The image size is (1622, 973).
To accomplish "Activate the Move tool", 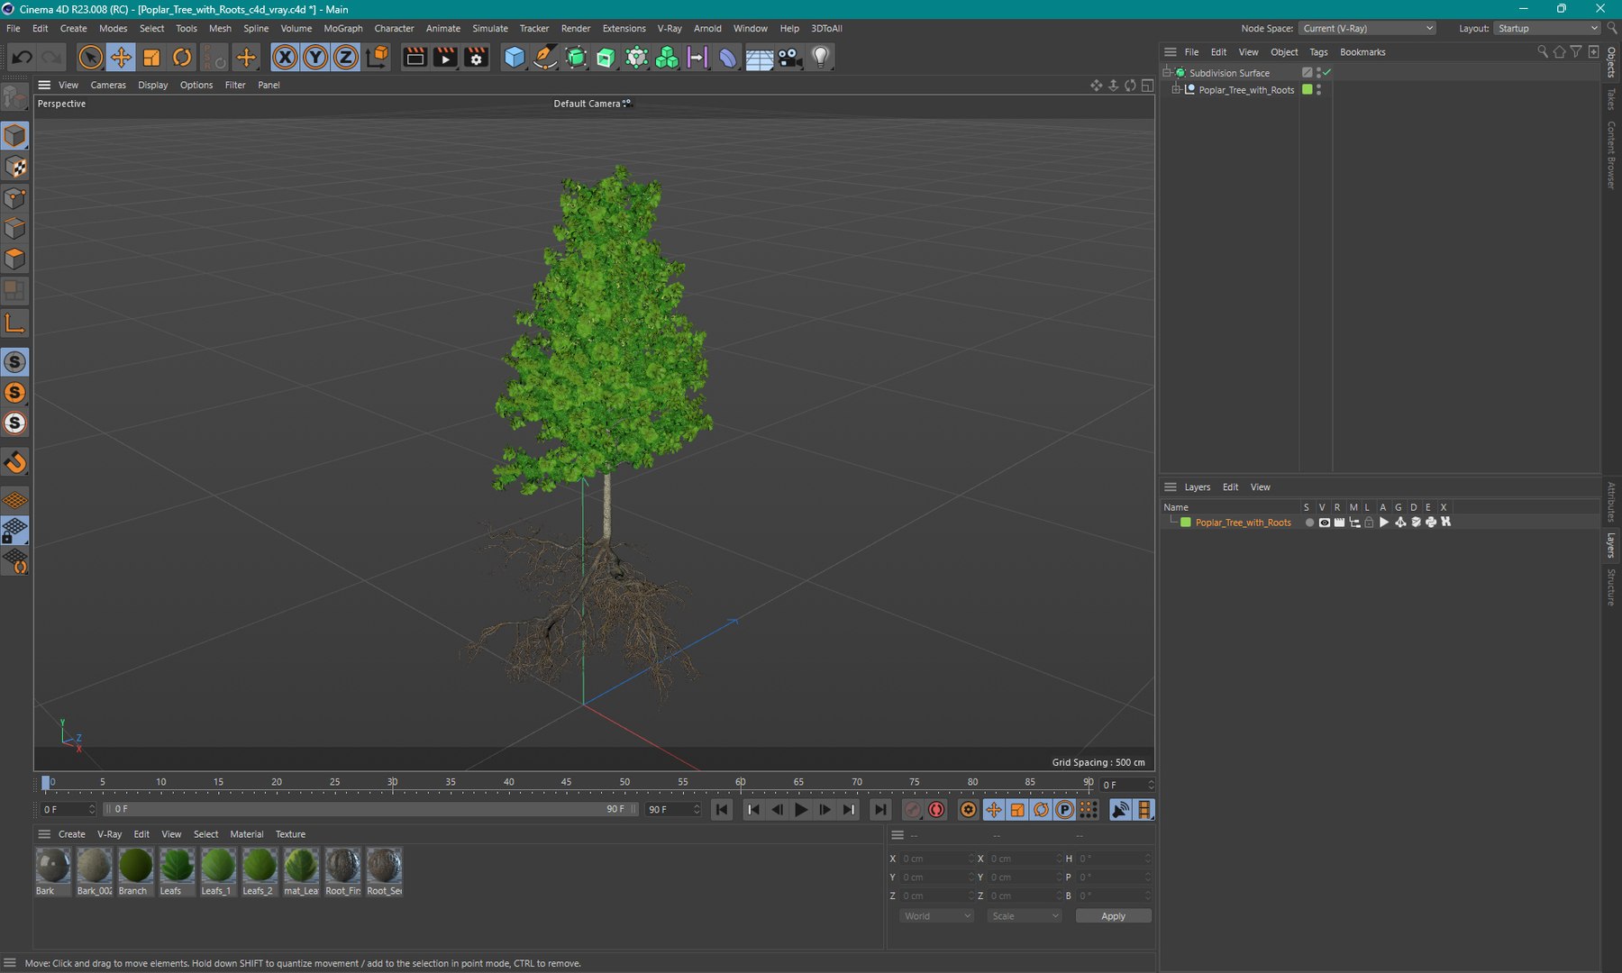I will click(121, 58).
